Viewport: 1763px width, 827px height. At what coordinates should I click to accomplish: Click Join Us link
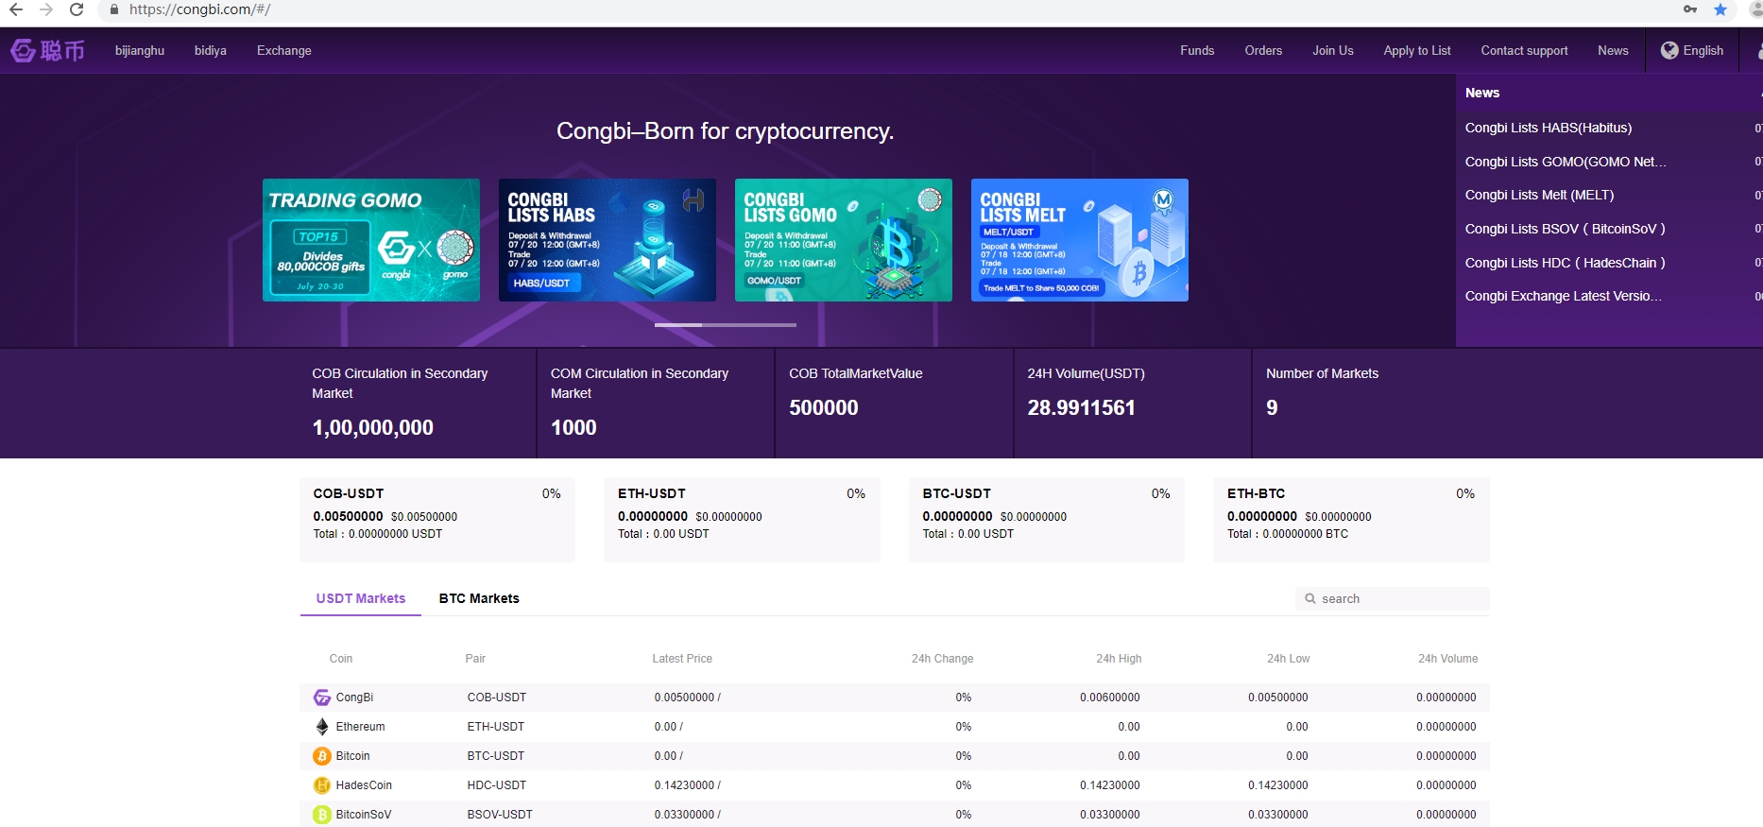(1333, 51)
